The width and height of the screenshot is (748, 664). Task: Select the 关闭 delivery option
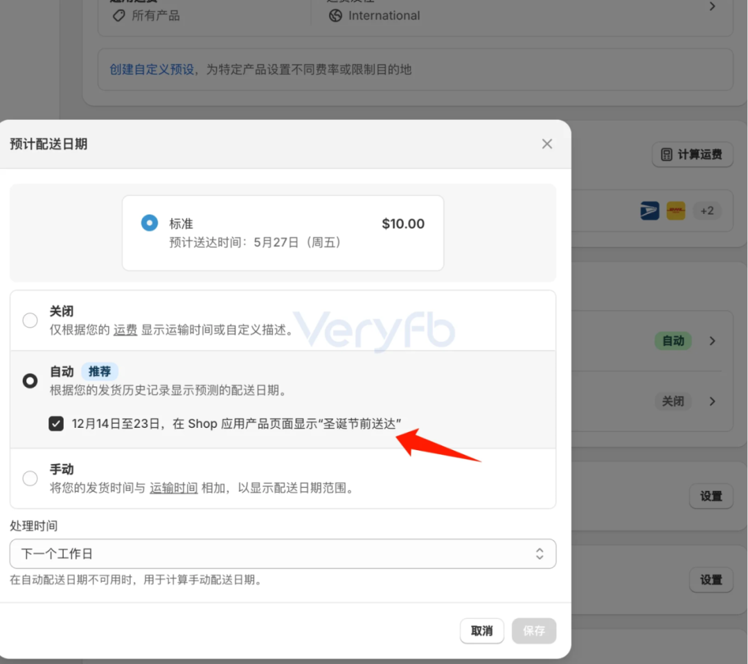coord(29,320)
